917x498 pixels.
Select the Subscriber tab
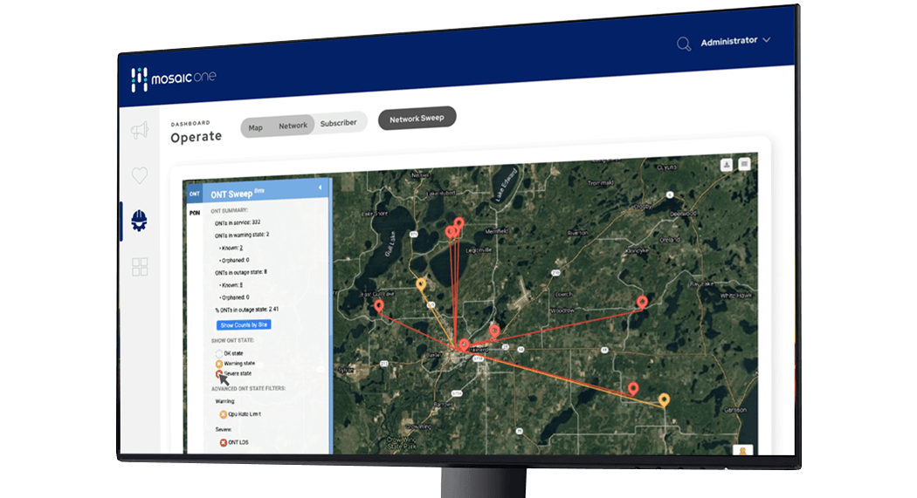pyautogui.click(x=338, y=124)
